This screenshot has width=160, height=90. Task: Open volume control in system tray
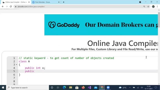[x=142, y=87]
